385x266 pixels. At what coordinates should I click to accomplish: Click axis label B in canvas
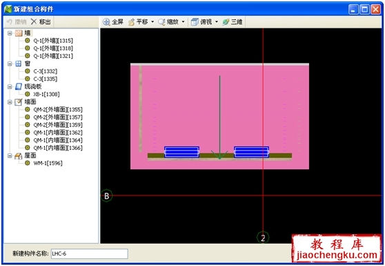tap(106, 196)
